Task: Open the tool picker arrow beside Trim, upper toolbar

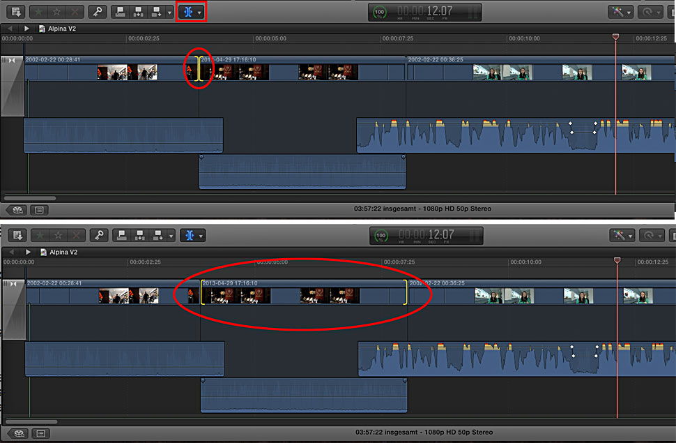Action: click(x=199, y=12)
